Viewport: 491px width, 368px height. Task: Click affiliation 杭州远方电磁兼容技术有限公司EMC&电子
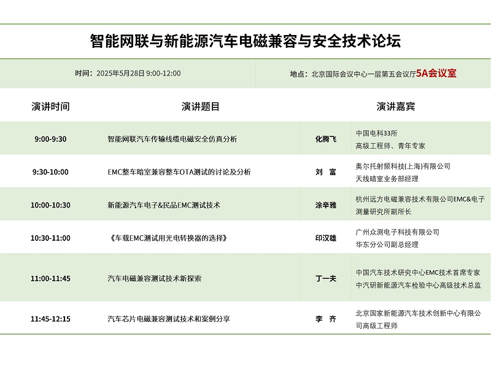click(x=420, y=199)
